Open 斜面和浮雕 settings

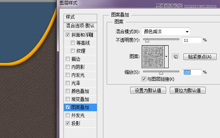[x=82, y=35]
